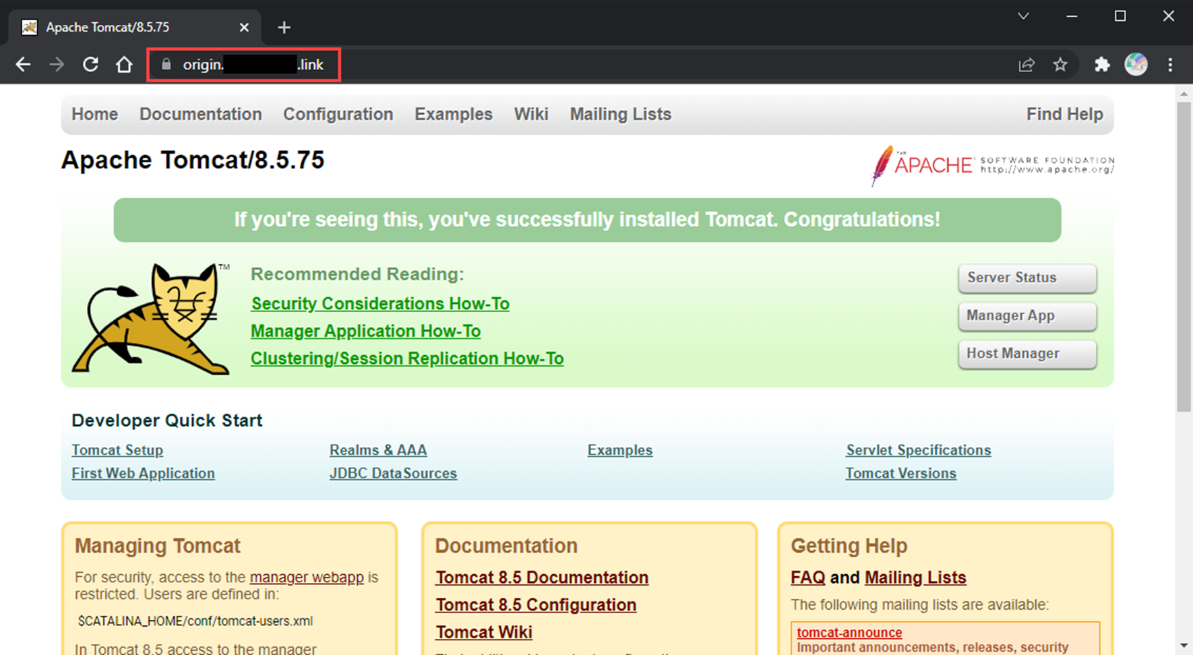Open the Realms & AAA link
The image size is (1193, 655).
(x=378, y=450)
